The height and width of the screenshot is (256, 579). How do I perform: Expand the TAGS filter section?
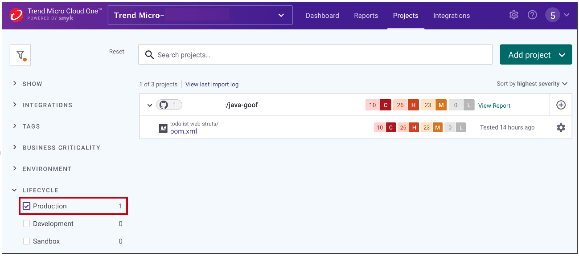26,126
